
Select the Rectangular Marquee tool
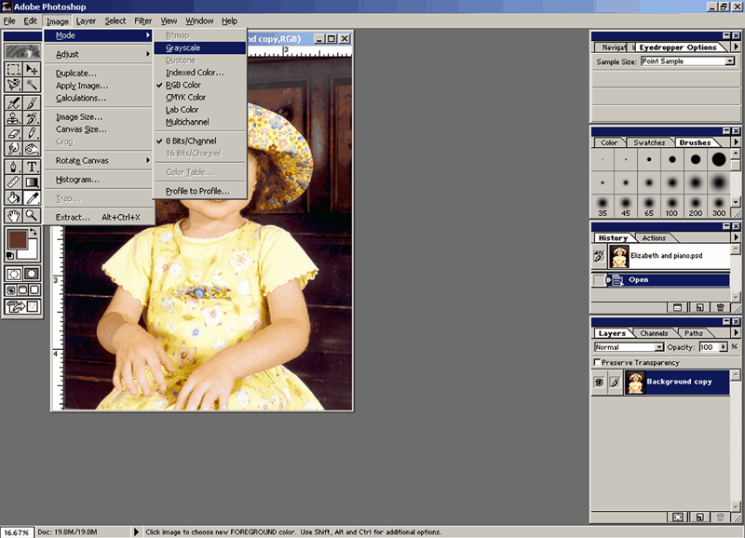coord(13,69)
